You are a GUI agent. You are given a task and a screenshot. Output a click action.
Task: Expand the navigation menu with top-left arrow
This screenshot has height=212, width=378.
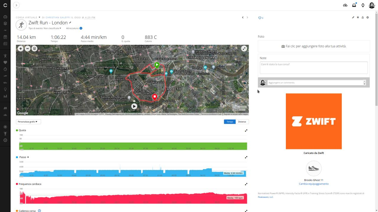16,5
